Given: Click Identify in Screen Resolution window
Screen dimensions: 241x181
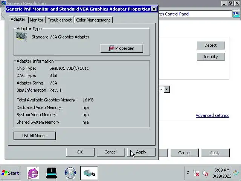Looking at the screenshot, I should 210,57.
